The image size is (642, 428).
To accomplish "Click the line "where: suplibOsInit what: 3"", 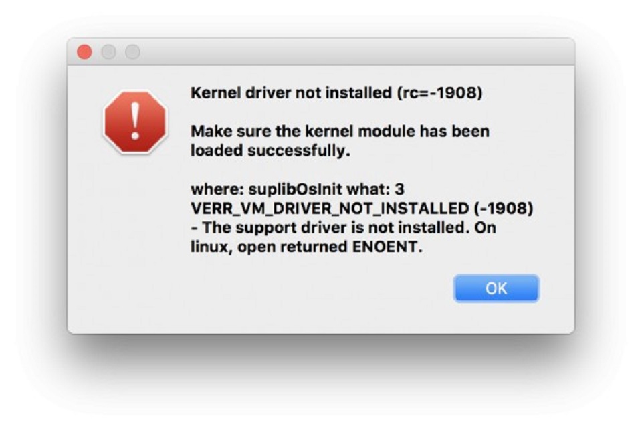I will (x=298, y=189).
